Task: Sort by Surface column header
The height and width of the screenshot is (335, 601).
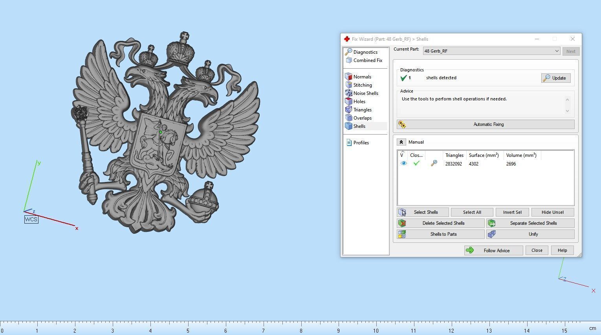Action: click(485, 155)
